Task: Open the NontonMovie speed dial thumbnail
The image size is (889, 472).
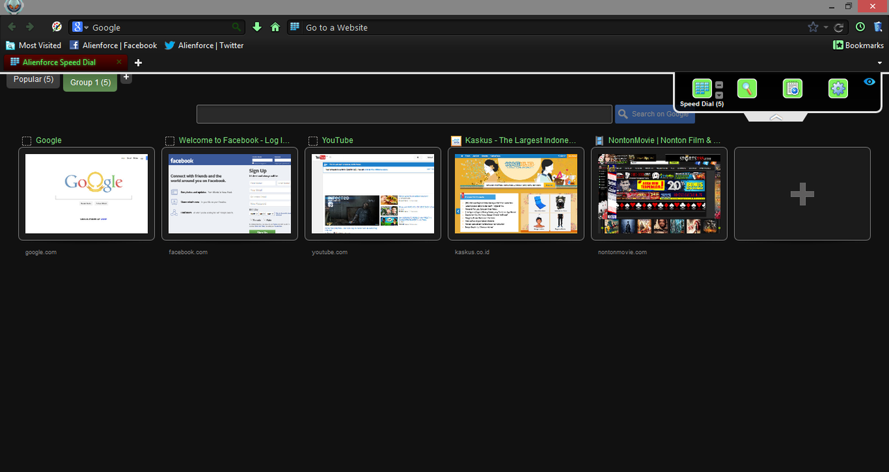Action: click(x=659, y=194)
